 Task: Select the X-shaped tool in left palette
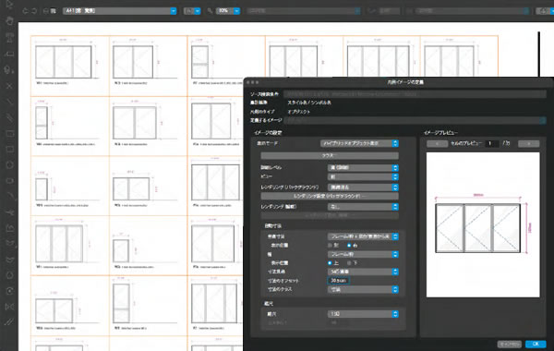point(9,86)
